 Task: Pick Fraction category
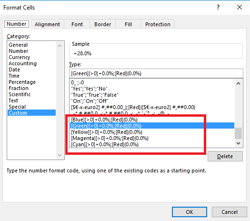(32, 88)
